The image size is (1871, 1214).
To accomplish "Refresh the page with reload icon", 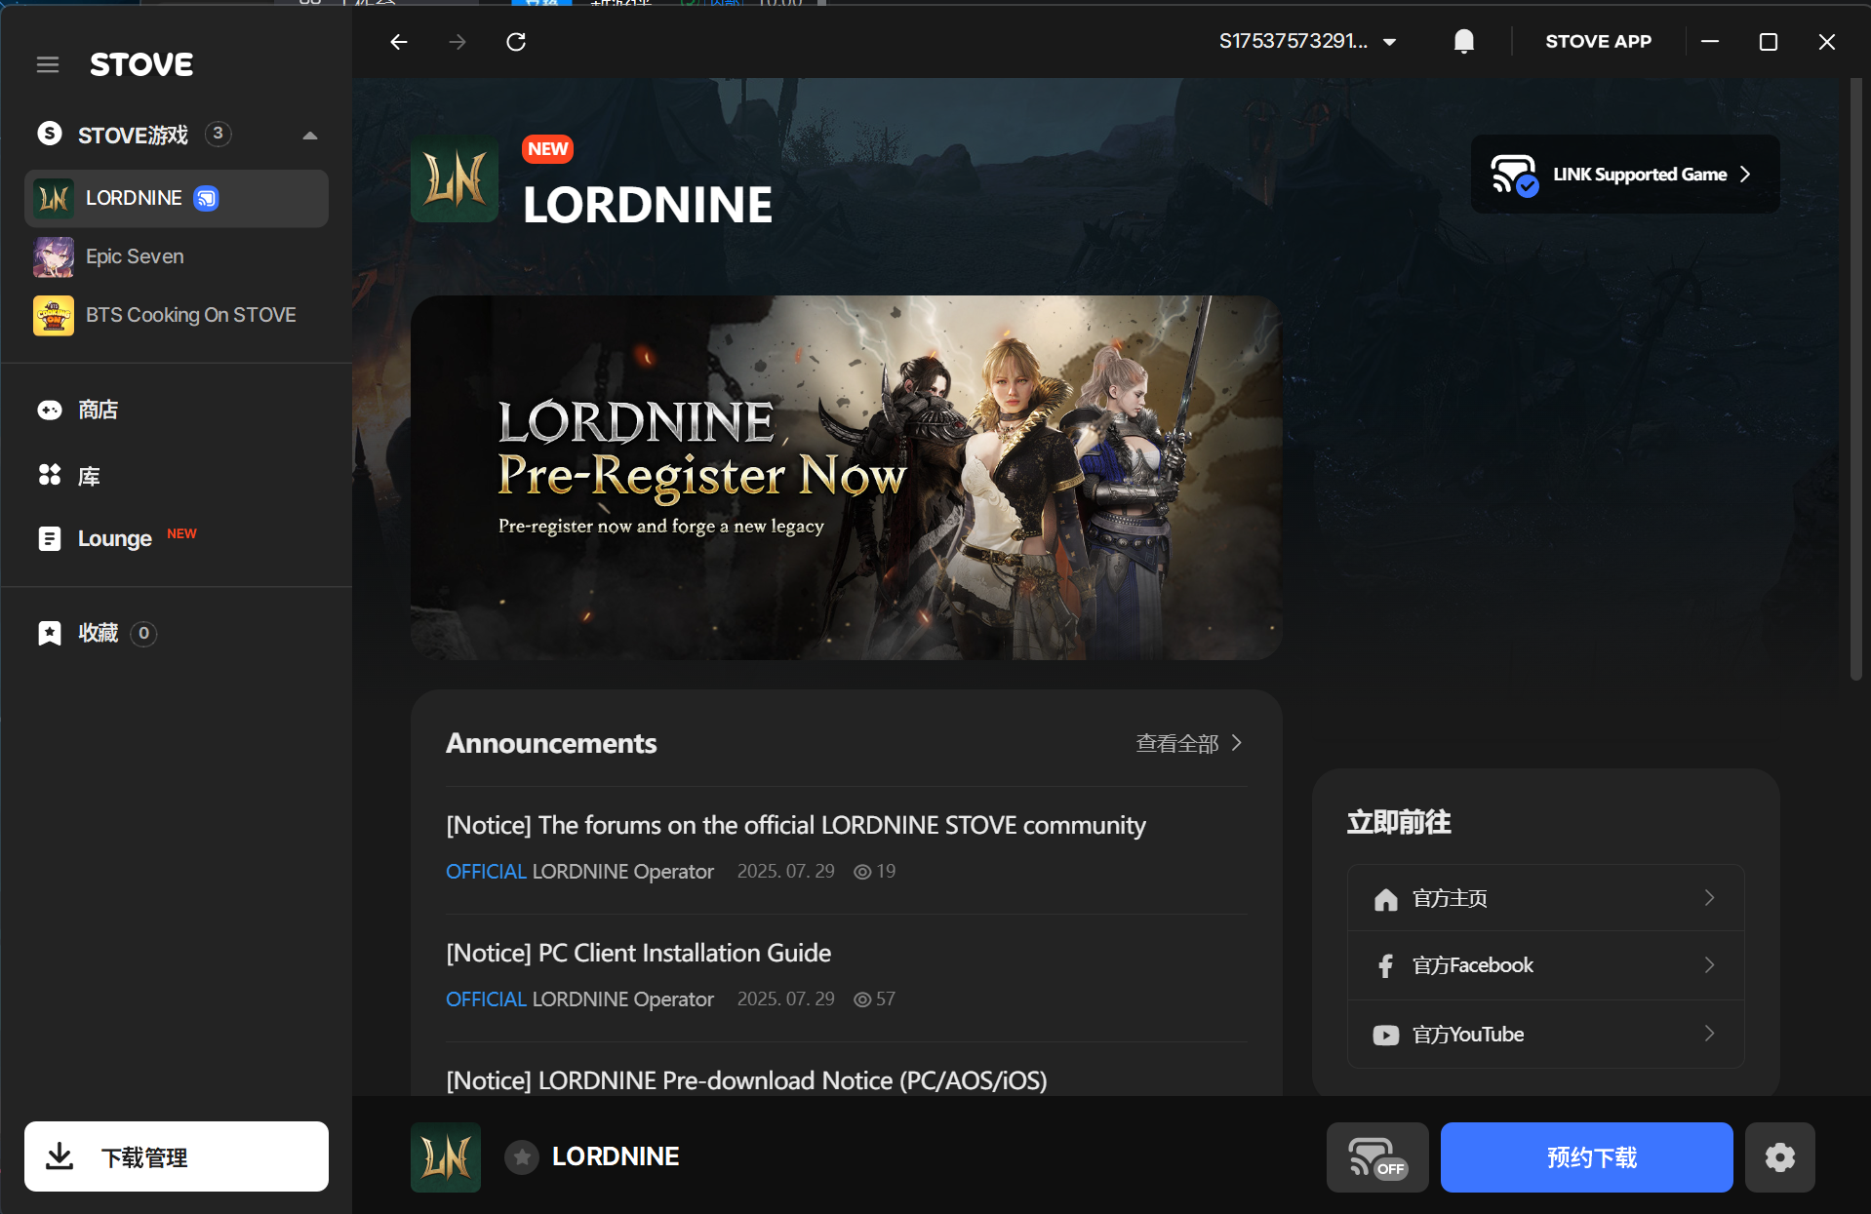I will pos(516,42).
